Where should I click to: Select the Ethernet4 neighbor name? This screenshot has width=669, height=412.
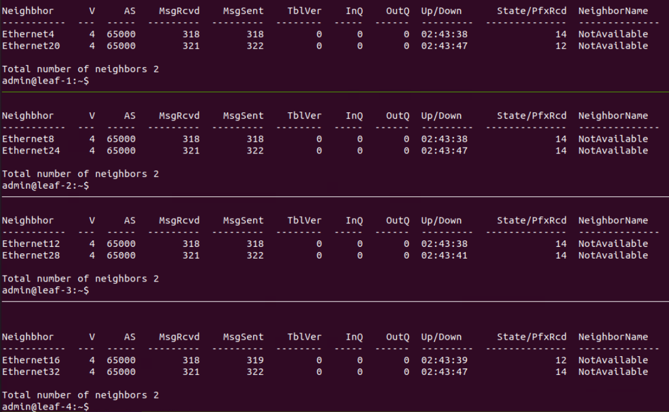[x=28, y=34]
